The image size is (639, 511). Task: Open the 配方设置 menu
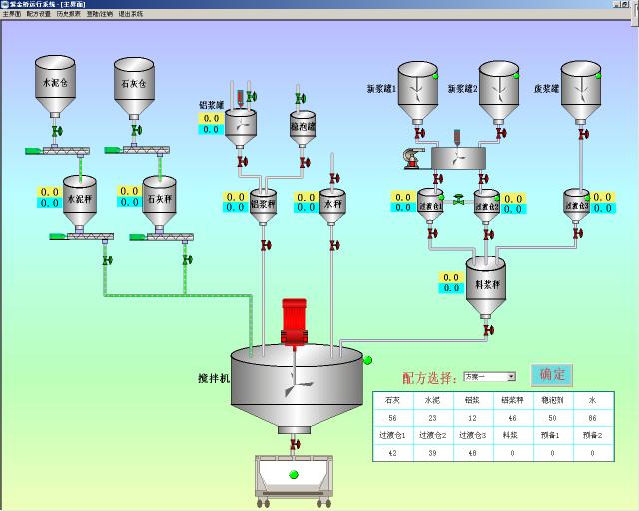click(x=39, y=14)
